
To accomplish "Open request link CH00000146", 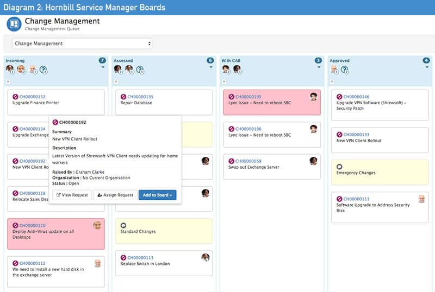I will tap(357, 97).
